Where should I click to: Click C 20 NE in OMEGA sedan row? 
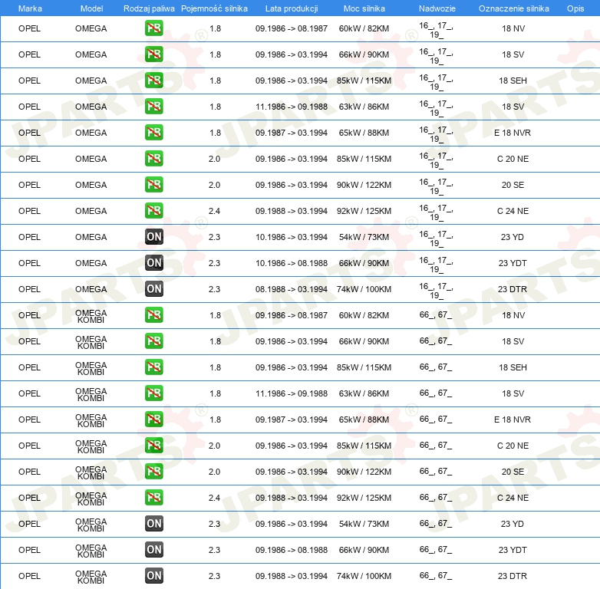513,159
